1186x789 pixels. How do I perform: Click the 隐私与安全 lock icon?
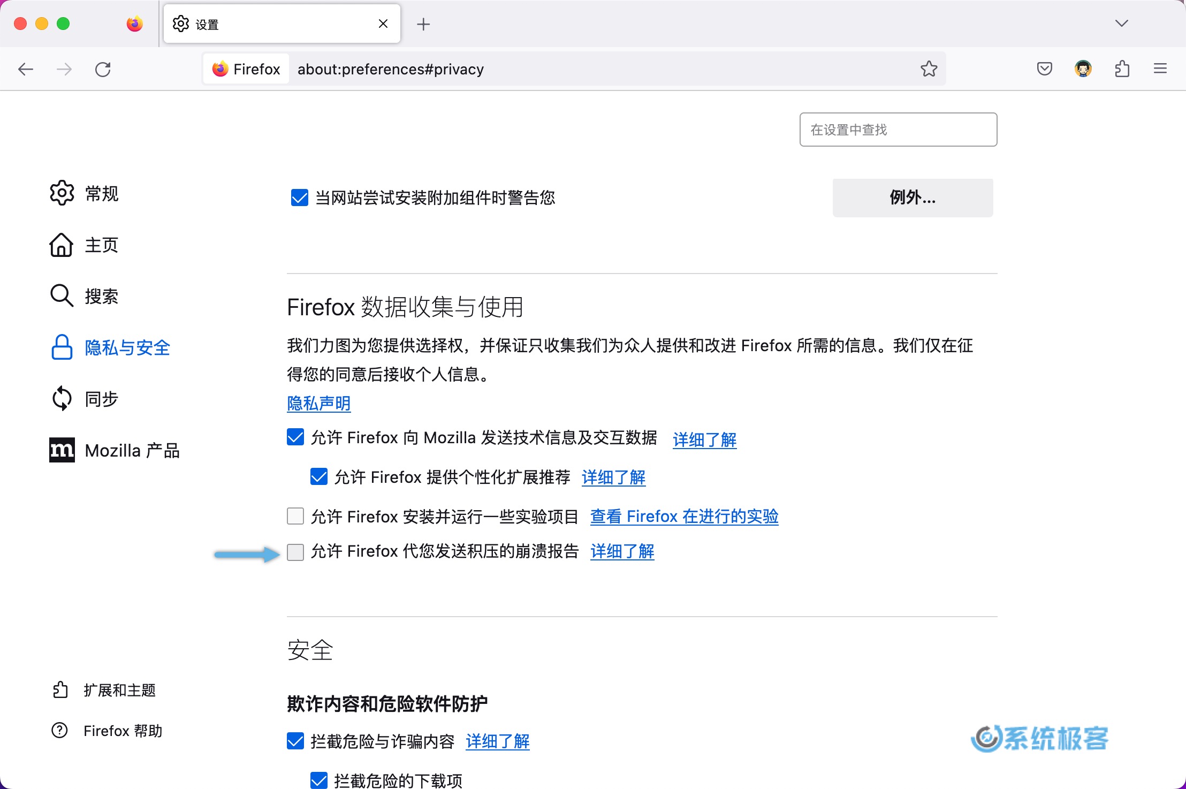click(x=62, y=347)
